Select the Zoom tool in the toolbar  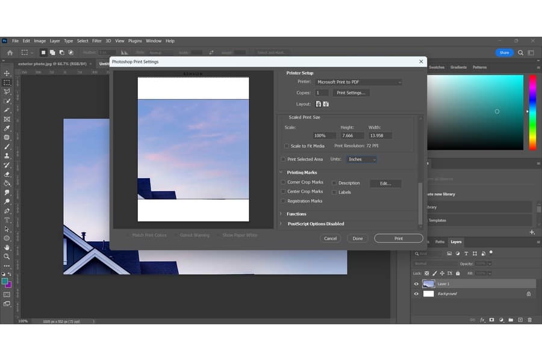pos(7,256)
